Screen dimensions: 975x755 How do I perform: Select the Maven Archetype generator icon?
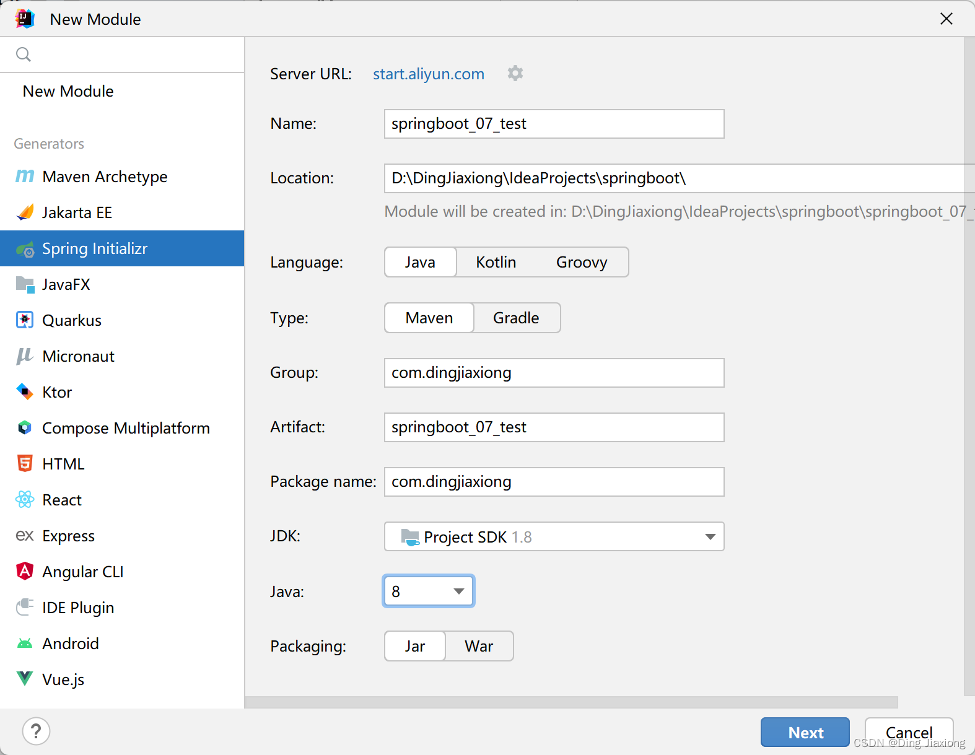pyautogui.click(x=25, y=177)
